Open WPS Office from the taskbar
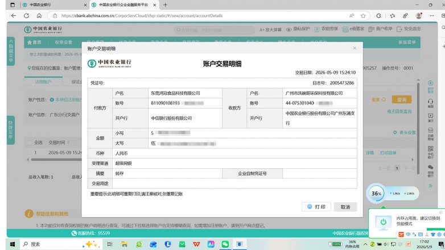Viewport: 445px width, 250px height. (196, 244)
